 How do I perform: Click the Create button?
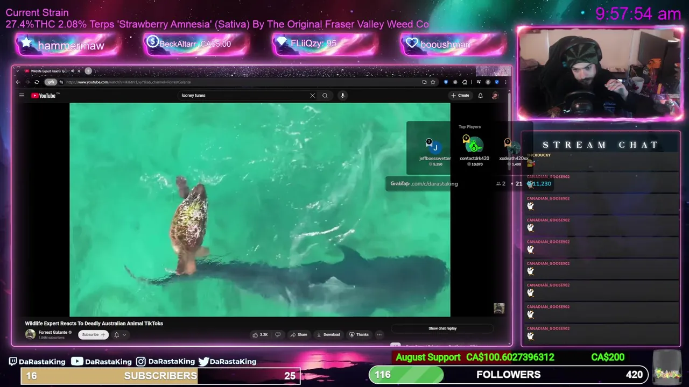tap(460, 96)
